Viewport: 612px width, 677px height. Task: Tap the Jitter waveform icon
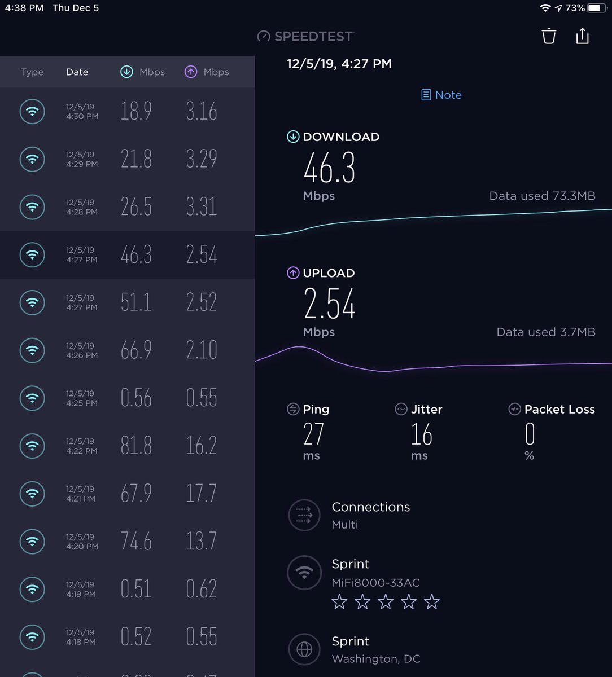401,408
